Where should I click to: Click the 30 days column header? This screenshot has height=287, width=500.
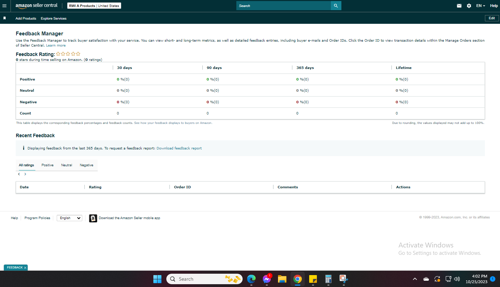click(x=124, y=68)
